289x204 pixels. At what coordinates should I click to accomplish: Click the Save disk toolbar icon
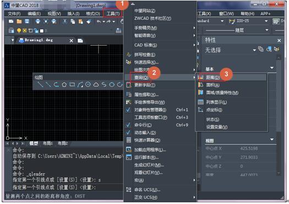[x=27, y=21]
